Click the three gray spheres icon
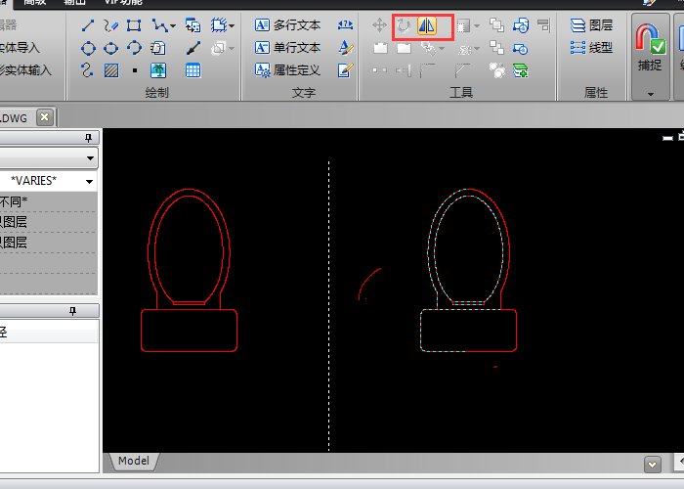Image resolution: width=684 pixels, height=489 pixels. [496, 70]
